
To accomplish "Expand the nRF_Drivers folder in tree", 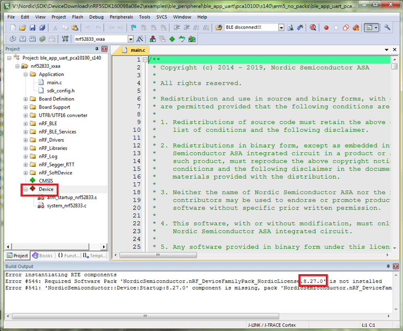I will 25,140.
